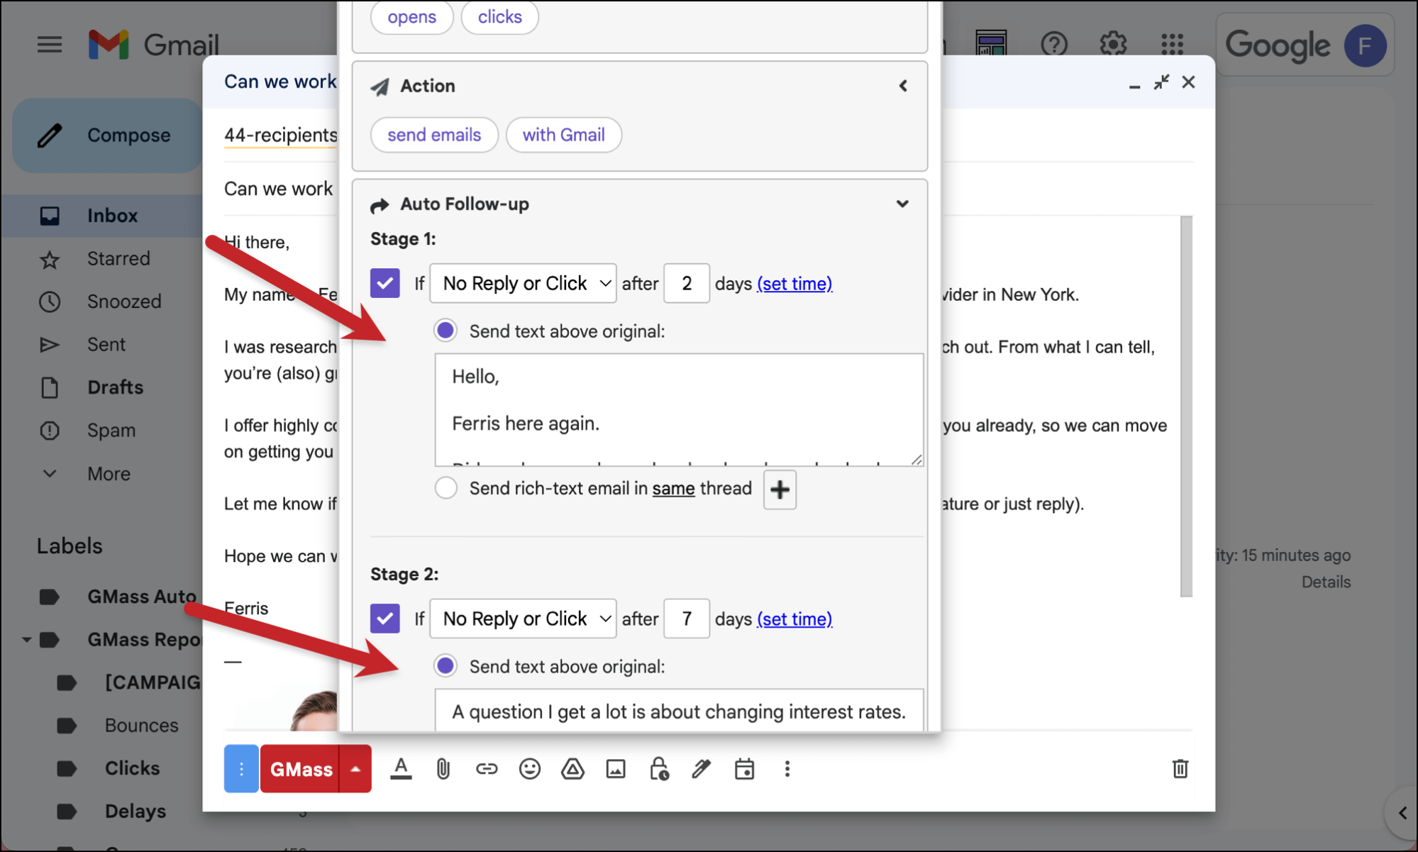Screen dimensions: 1418x852
Task: Click the plus icon beside rich-text option
Action: [780, 489]
